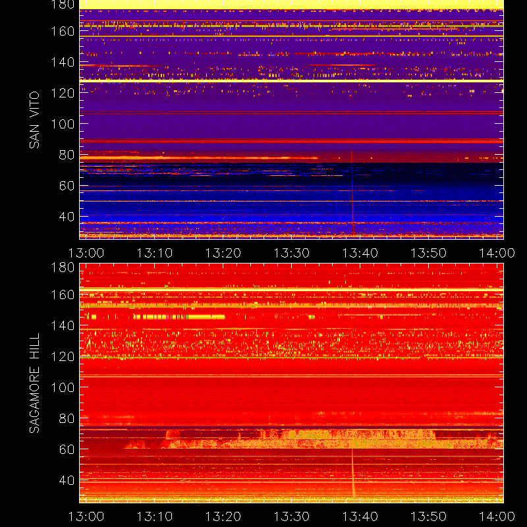Click the bright yellow band near 145 in Sagamore Hill

point(179,317)
